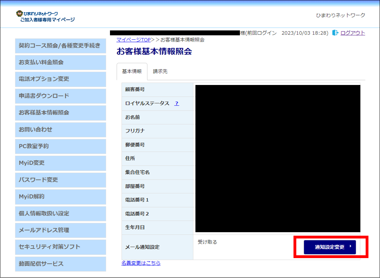Open お支払い料金照会 in sidebar

(61, 63)
